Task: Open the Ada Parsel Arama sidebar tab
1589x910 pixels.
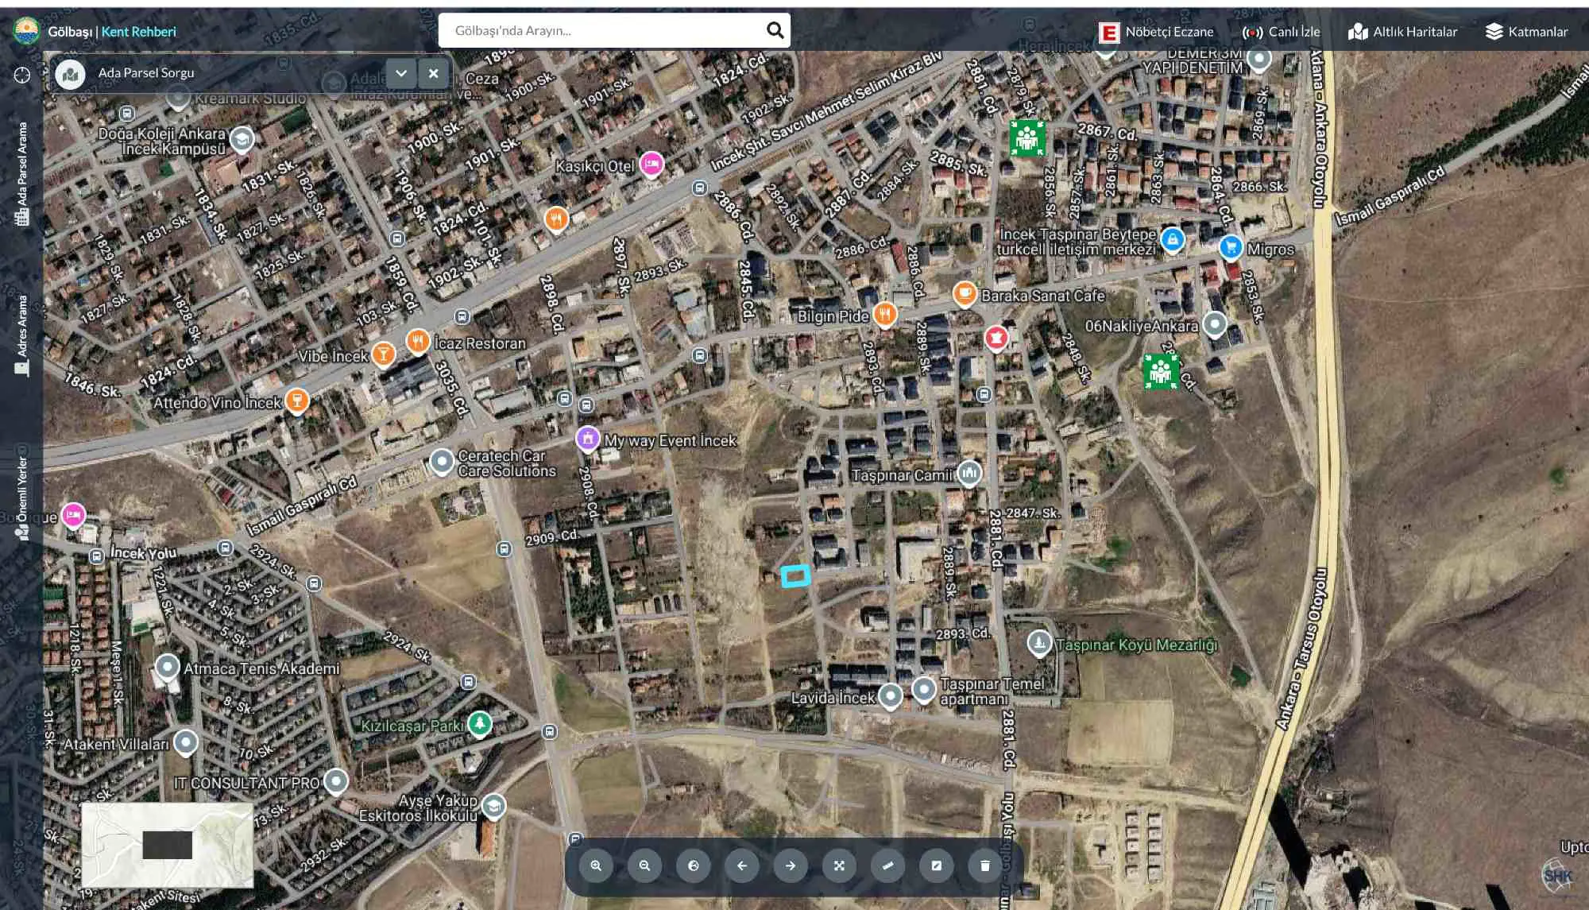Action: click(x=22, y=173)
